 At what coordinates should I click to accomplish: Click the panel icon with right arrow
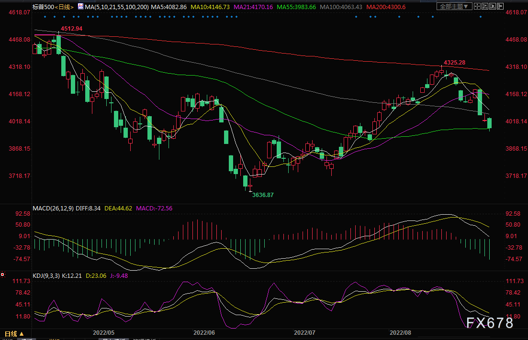[x=500, y=6]
